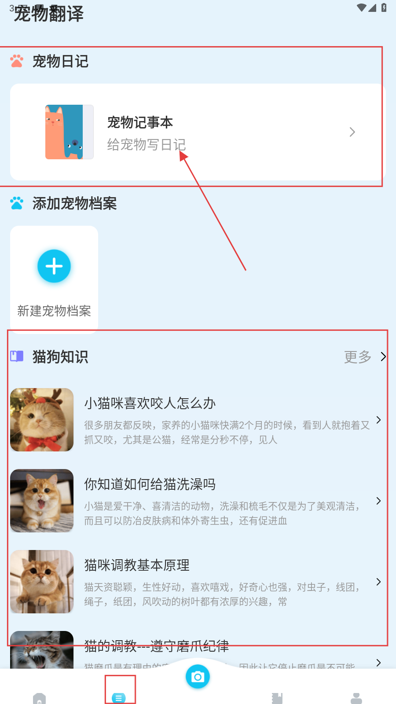Screen dimensions: 396x704
Task: Switch to the home tab icon at bottom left
Action: pyautogui.click(x=39, y=698)
